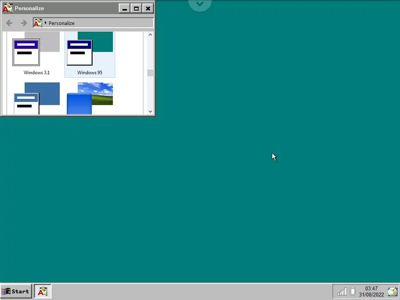Minimize the Personalize window
This screenshot has height=300, width=400.
(x=125, y=9)
